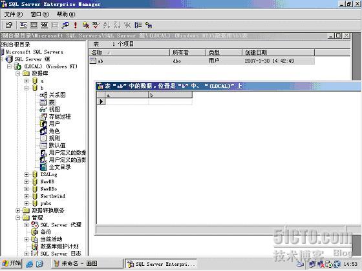Select the 数据库维护计划 tree item
Screen dimensions: 362x271
pyautogui.click(x=59, y=246)
